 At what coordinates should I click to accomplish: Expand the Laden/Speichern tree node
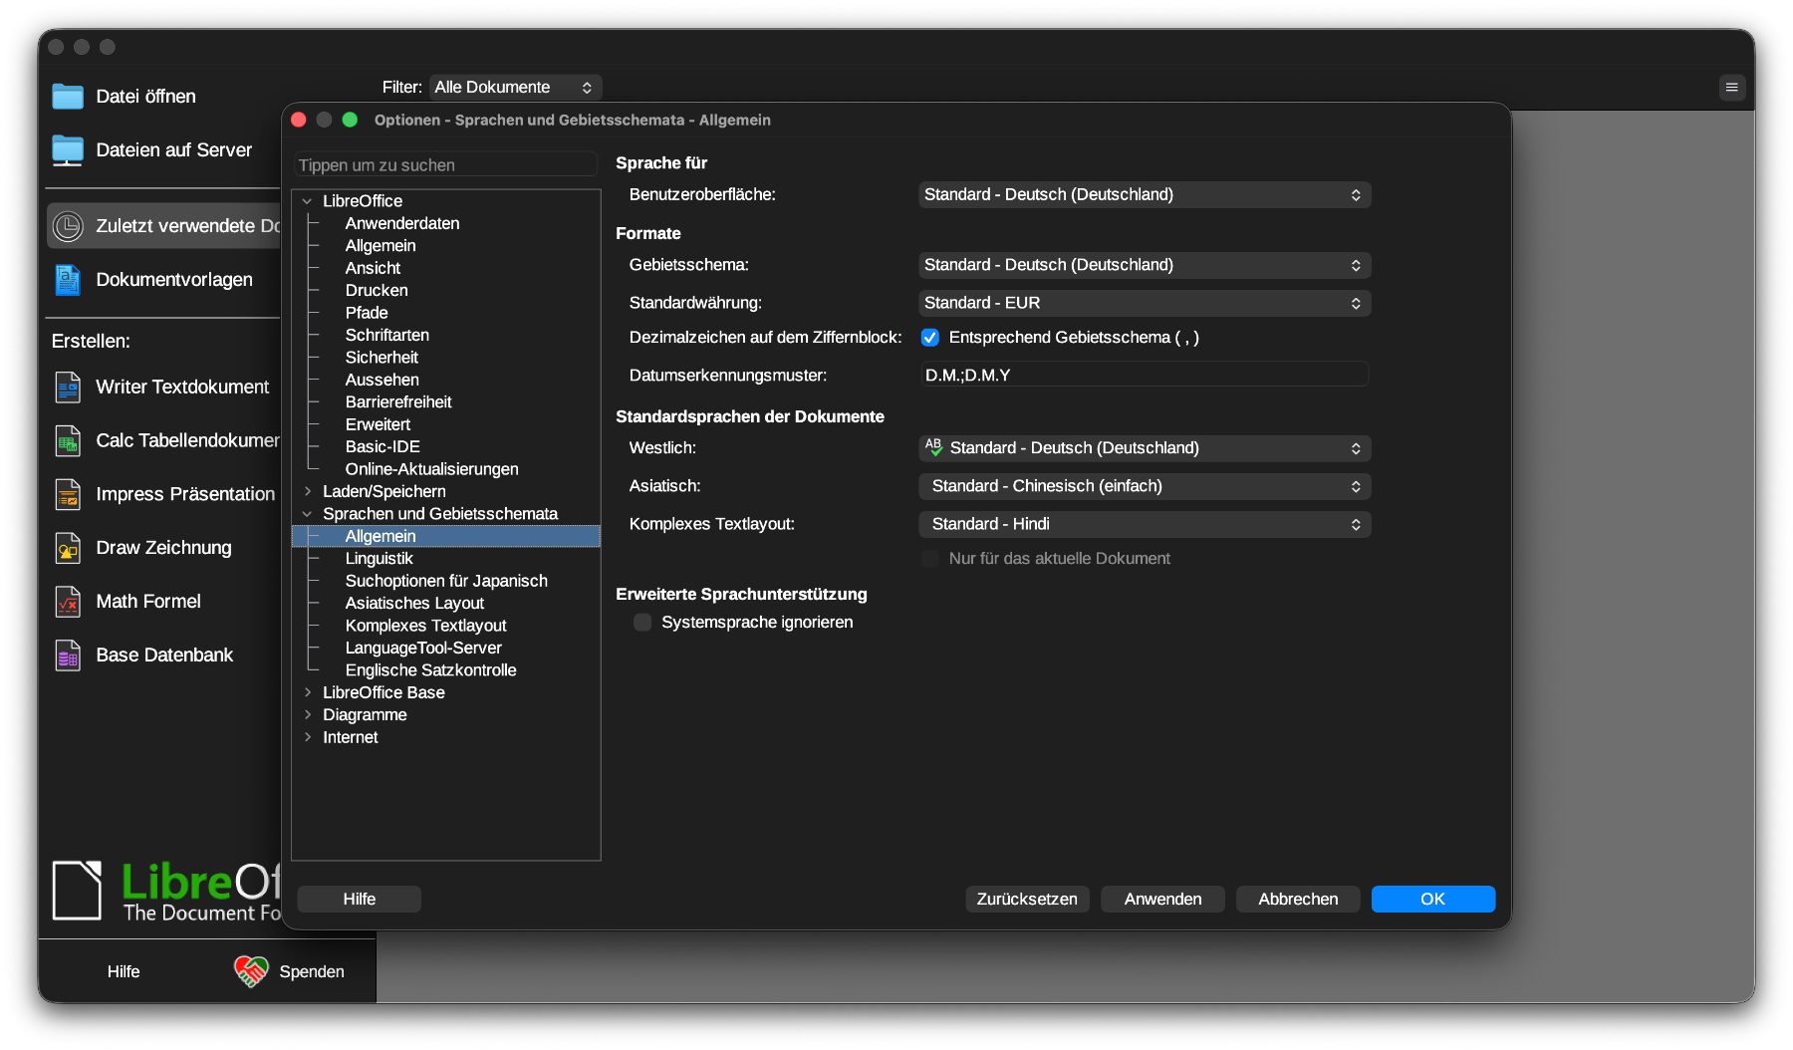point(308,491)
